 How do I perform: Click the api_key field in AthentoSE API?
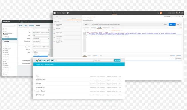click(x=104, y=60)
